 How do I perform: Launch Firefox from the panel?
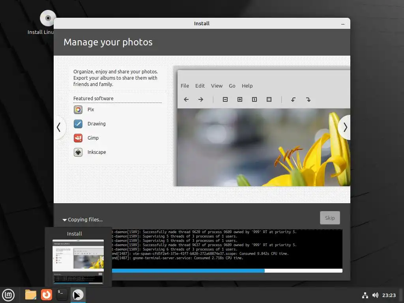point(47,295)
